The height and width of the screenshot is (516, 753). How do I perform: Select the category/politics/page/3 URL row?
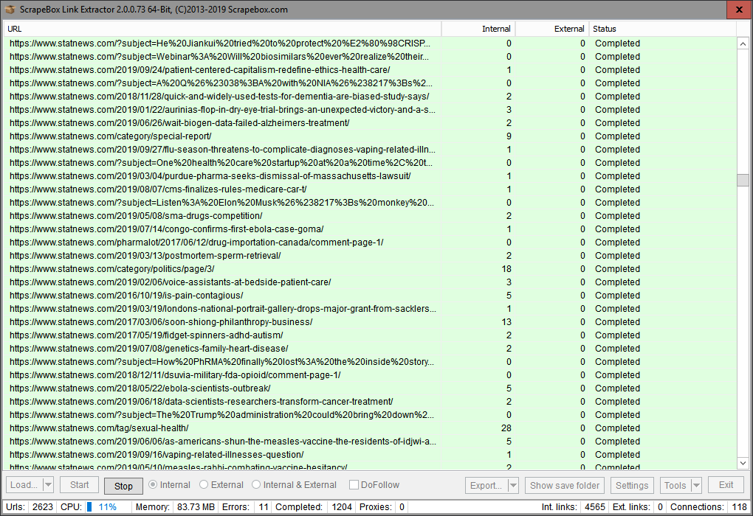point(370,268)
